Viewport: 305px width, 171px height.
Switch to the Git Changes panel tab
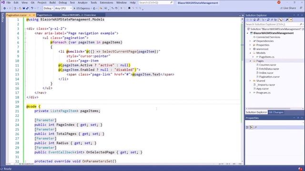(276, 112)
